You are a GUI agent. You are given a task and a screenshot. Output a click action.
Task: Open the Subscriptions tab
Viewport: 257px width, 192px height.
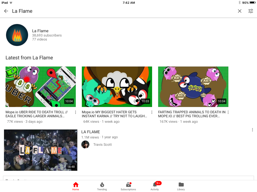[128, 186]
